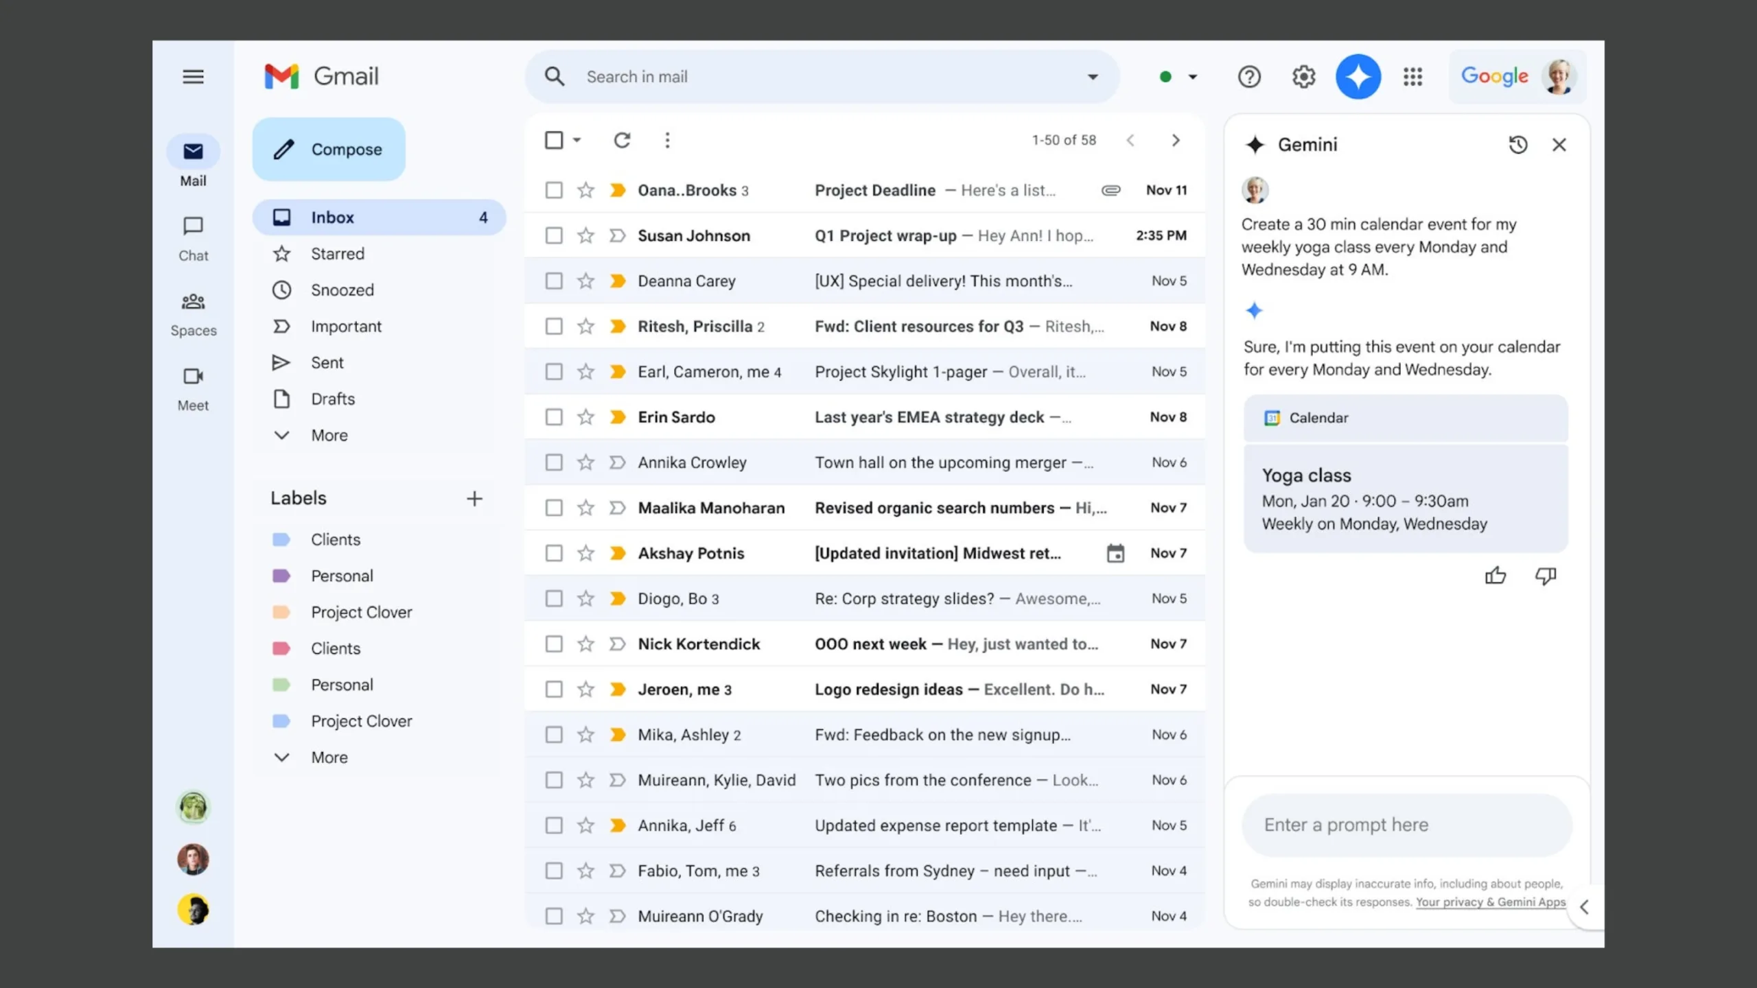Open Logo redesign ideas email
This screenshot has width=1757, height=988.
coord(865,689)
